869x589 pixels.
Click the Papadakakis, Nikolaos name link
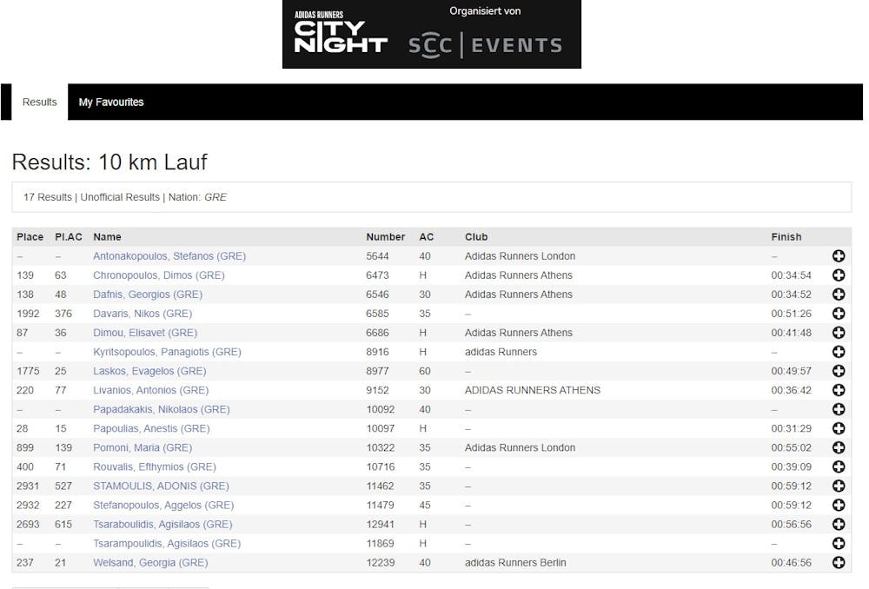161,409
